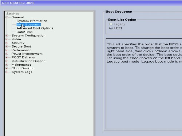This screenshot has width=182, height=136.
Task: Select the POST Behavior label
Action: 23,57
